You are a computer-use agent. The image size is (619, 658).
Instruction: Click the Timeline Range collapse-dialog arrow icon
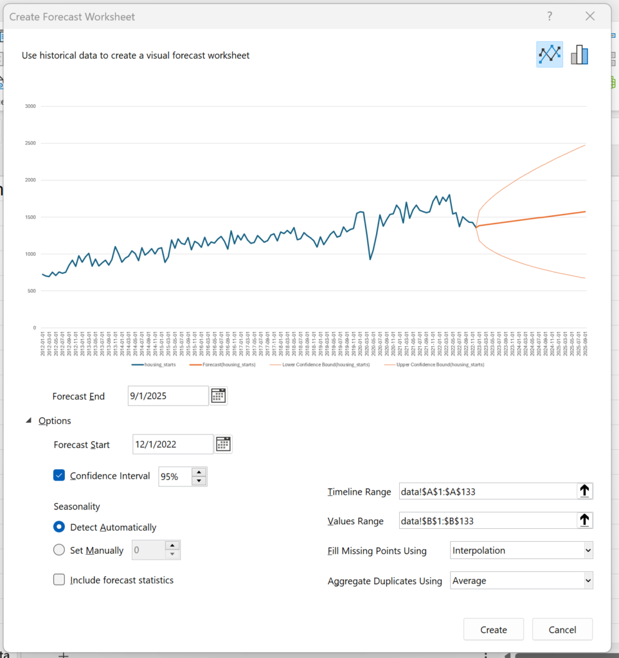pos(584,492)
